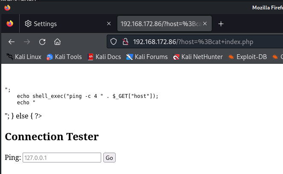This screenshot has width=283, height=174.
Task: Click the Connection Tester heading
Action: [52, 137]
